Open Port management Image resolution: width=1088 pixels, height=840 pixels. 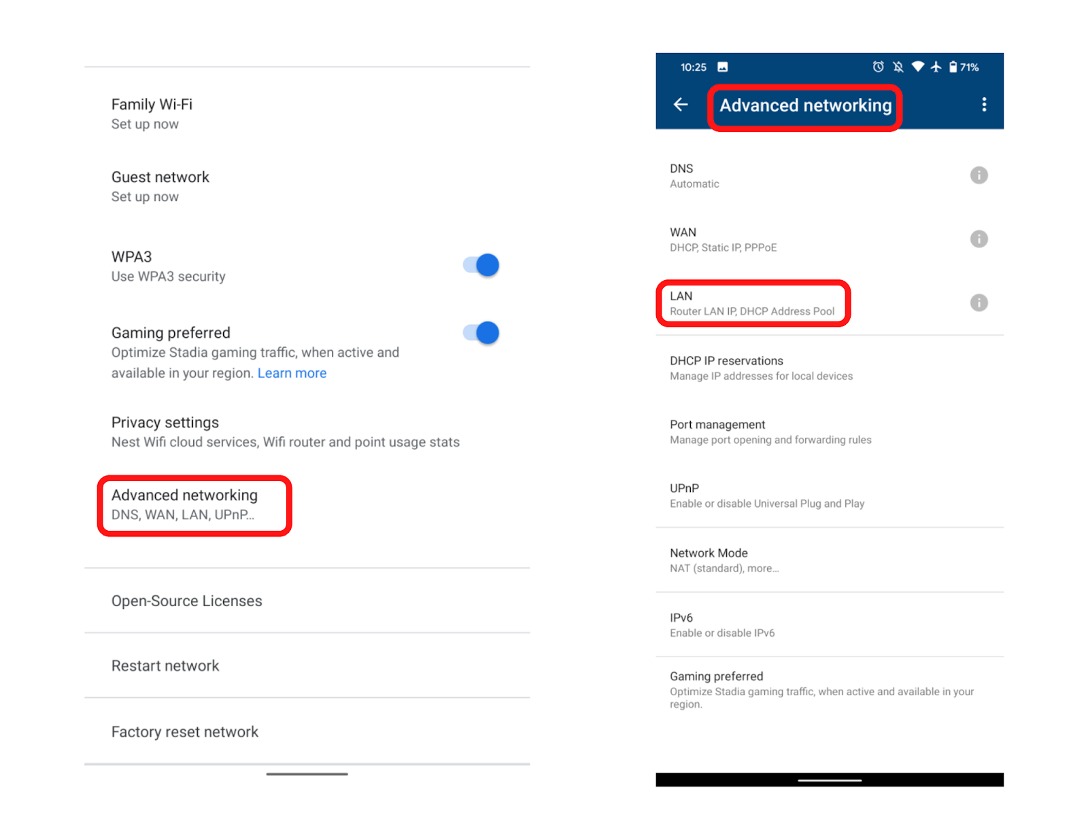(830, 432)
